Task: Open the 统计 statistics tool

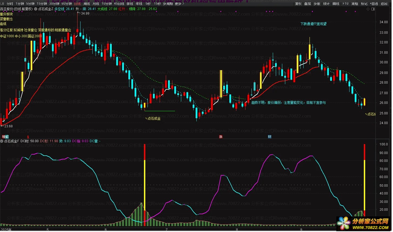Action: [x=326, y=4]
